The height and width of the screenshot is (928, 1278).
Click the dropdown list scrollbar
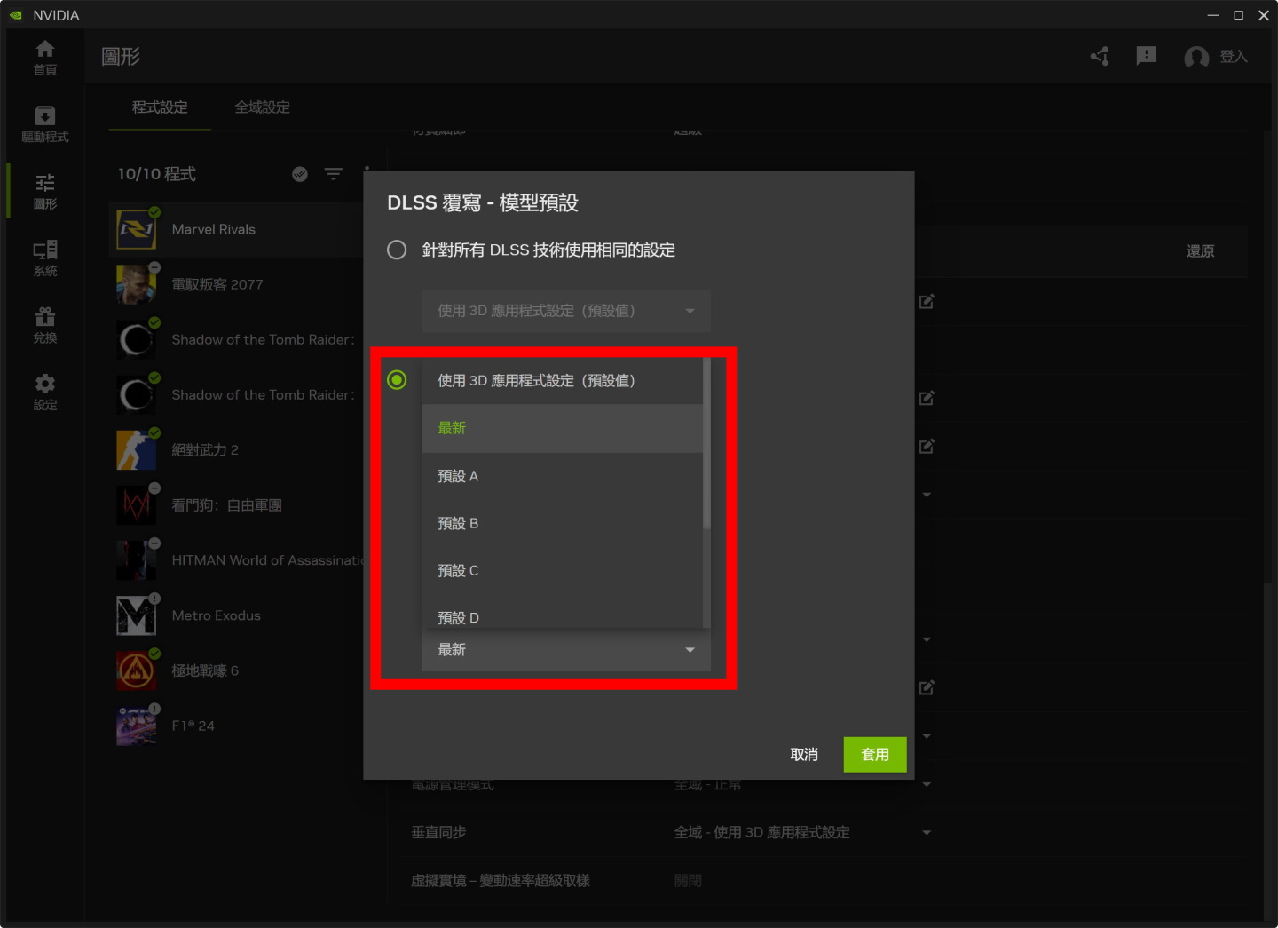click(x=706, y=444)
